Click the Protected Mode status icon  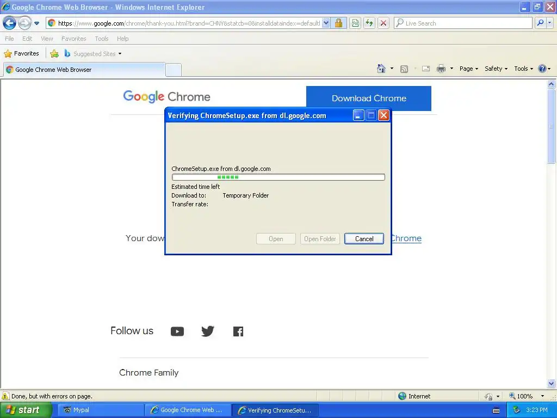pos(489,396)
